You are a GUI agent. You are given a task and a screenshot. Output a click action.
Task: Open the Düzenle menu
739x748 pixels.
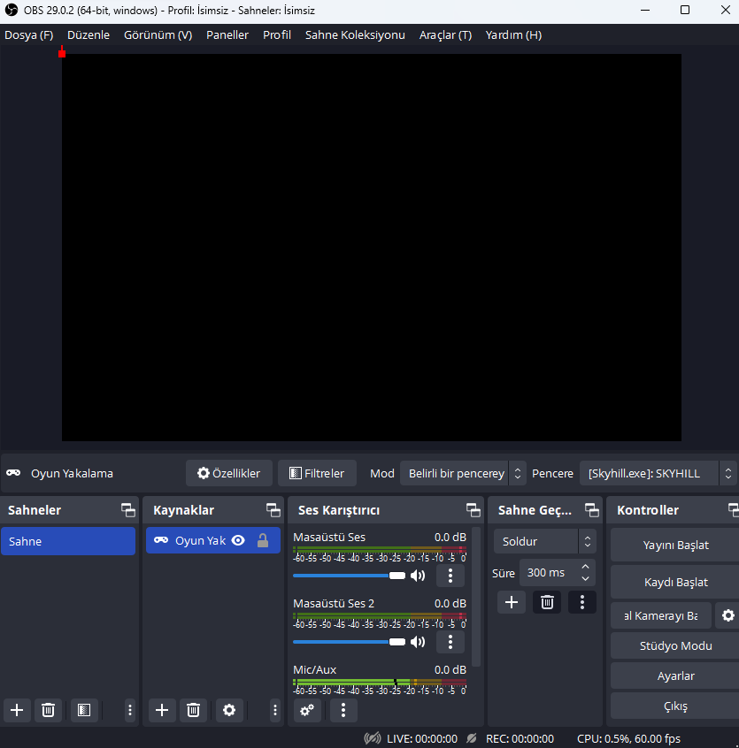pos(89,34)
